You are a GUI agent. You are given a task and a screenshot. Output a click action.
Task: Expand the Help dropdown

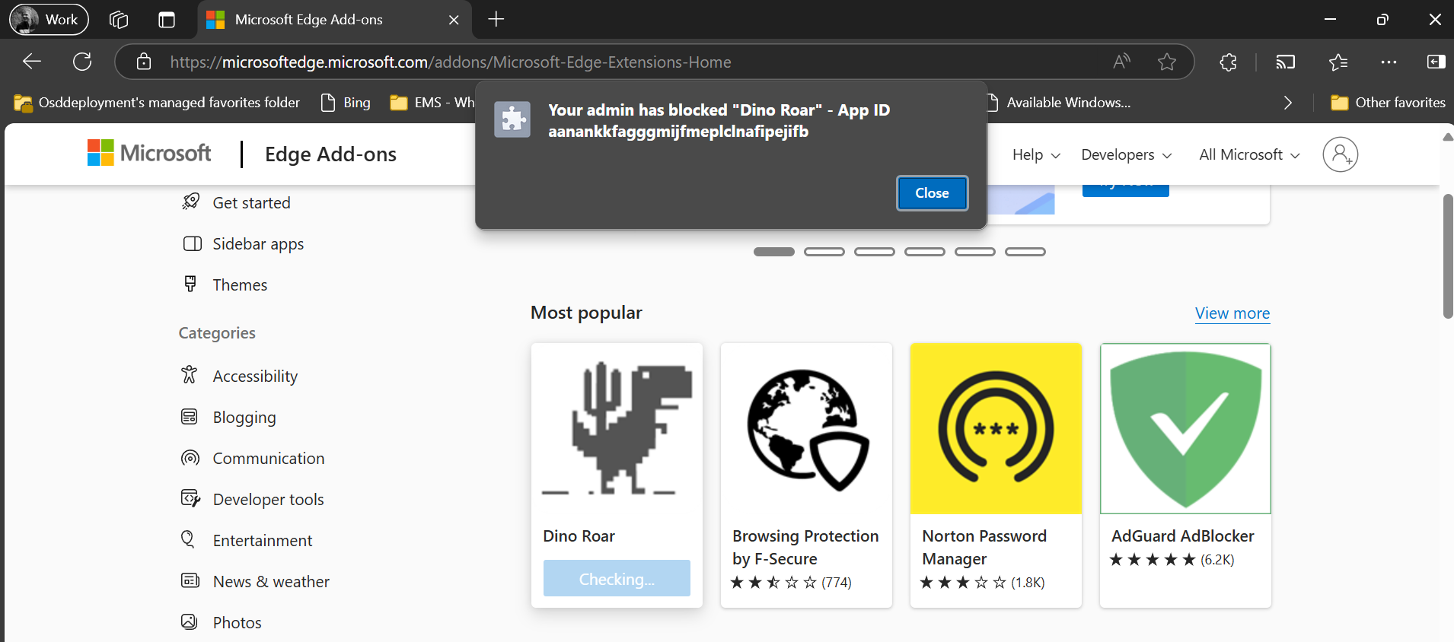(x=1035, y=155)
